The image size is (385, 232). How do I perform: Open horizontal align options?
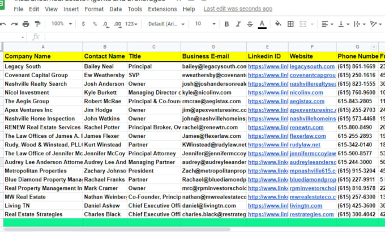(327, 24)
